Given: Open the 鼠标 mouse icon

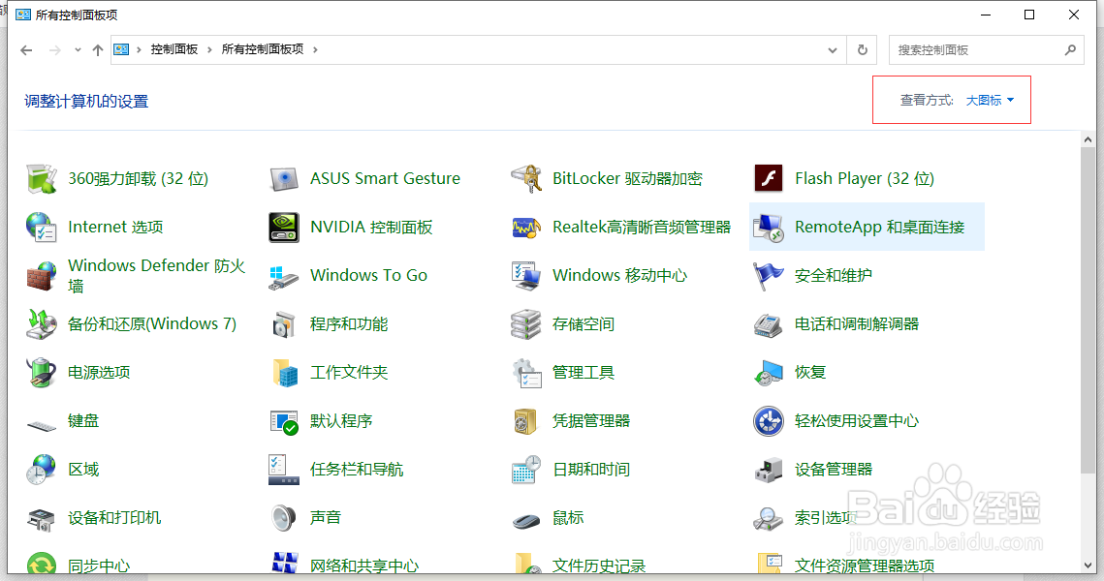Looking at the screenshot, I should [526, 521].
